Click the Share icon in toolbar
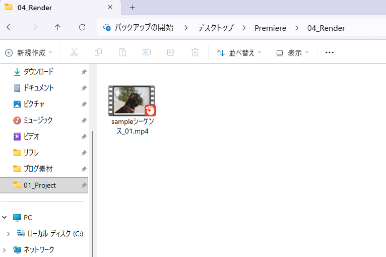 pyautogui.click(x=171, y=53)
